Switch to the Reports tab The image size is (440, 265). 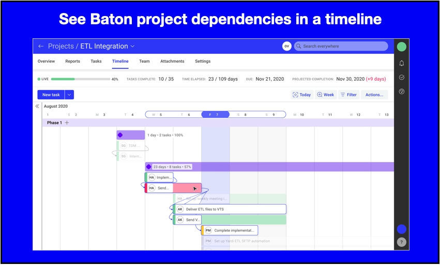click(72, 61)
